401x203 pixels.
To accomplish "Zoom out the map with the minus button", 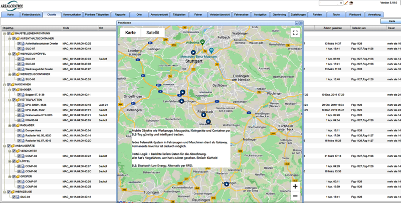I will (x=295, y=196).
